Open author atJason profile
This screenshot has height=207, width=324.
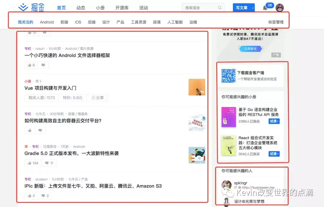pyautogui.click(x=41, y=179)
